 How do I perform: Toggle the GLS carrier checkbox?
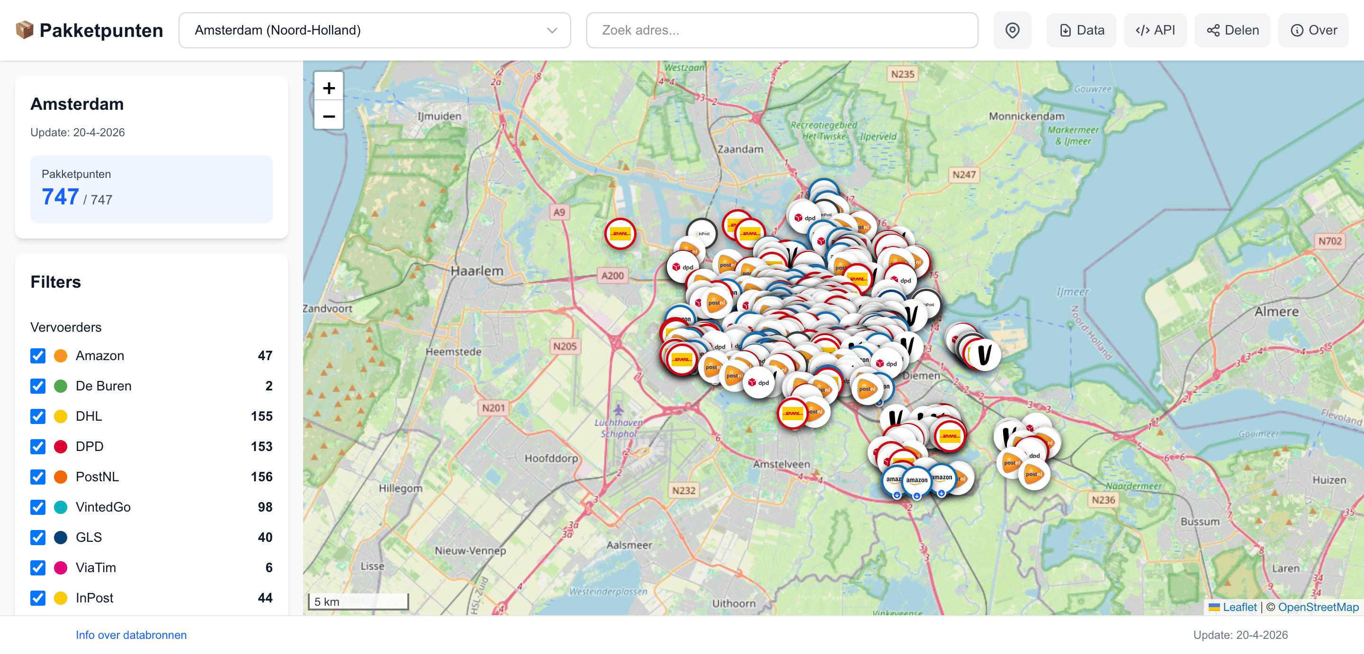coord(37,537)
